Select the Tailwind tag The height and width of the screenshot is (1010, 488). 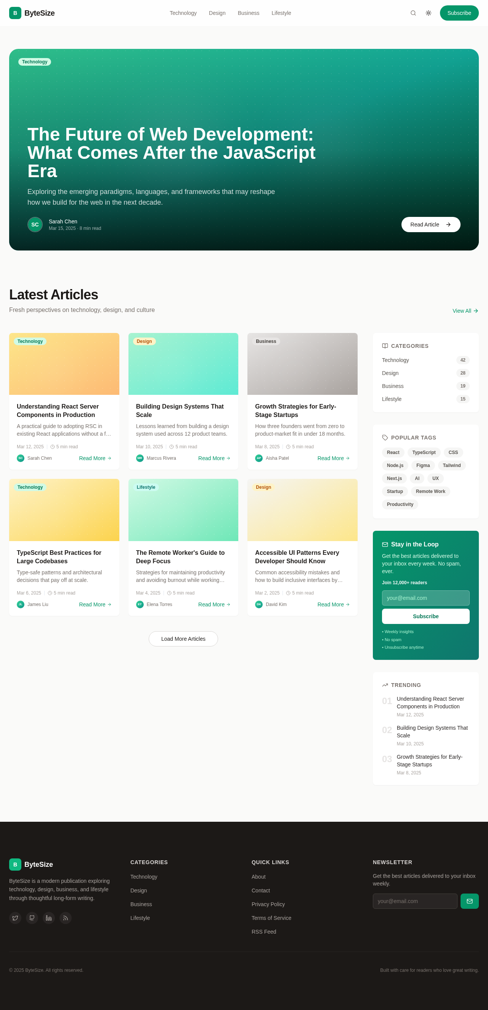[452, 465]
